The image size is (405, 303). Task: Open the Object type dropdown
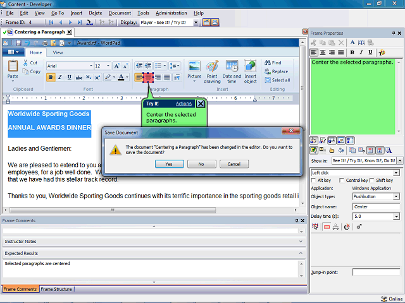pyautogui.click(x=397, y=196)
